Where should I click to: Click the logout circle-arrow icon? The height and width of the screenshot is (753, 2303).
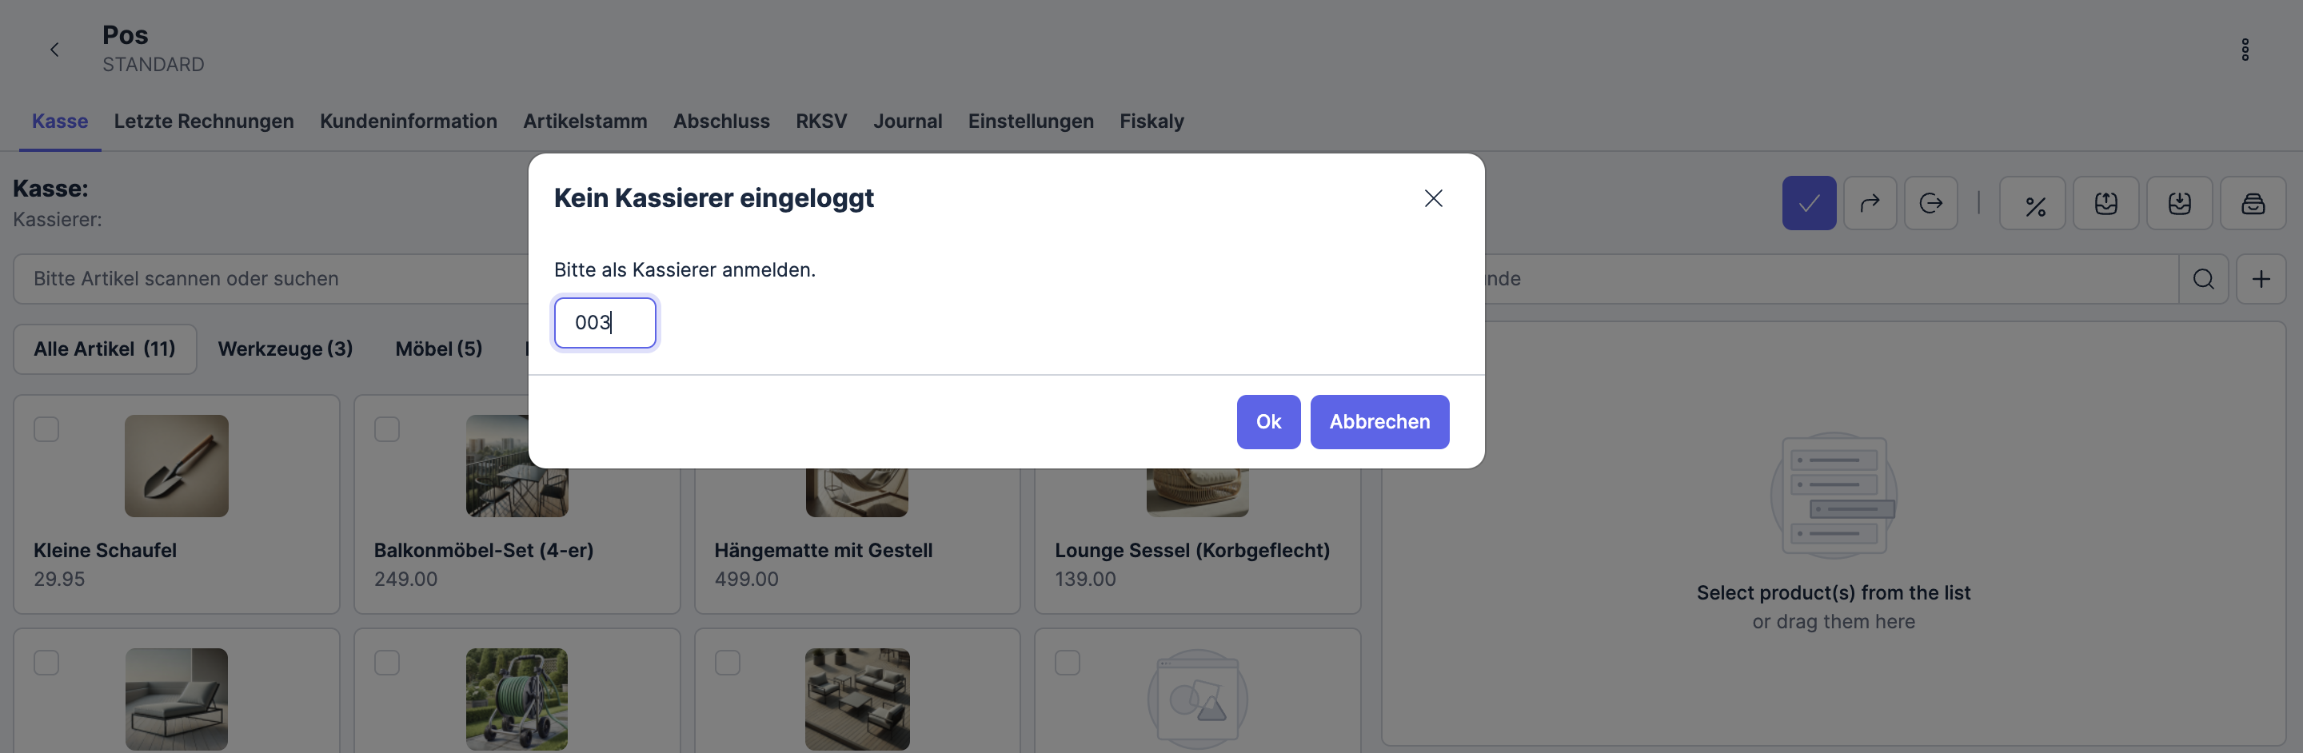1930,204
